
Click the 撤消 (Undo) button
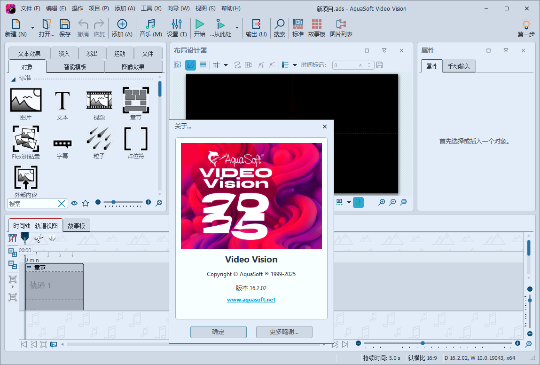pos(83,28)
